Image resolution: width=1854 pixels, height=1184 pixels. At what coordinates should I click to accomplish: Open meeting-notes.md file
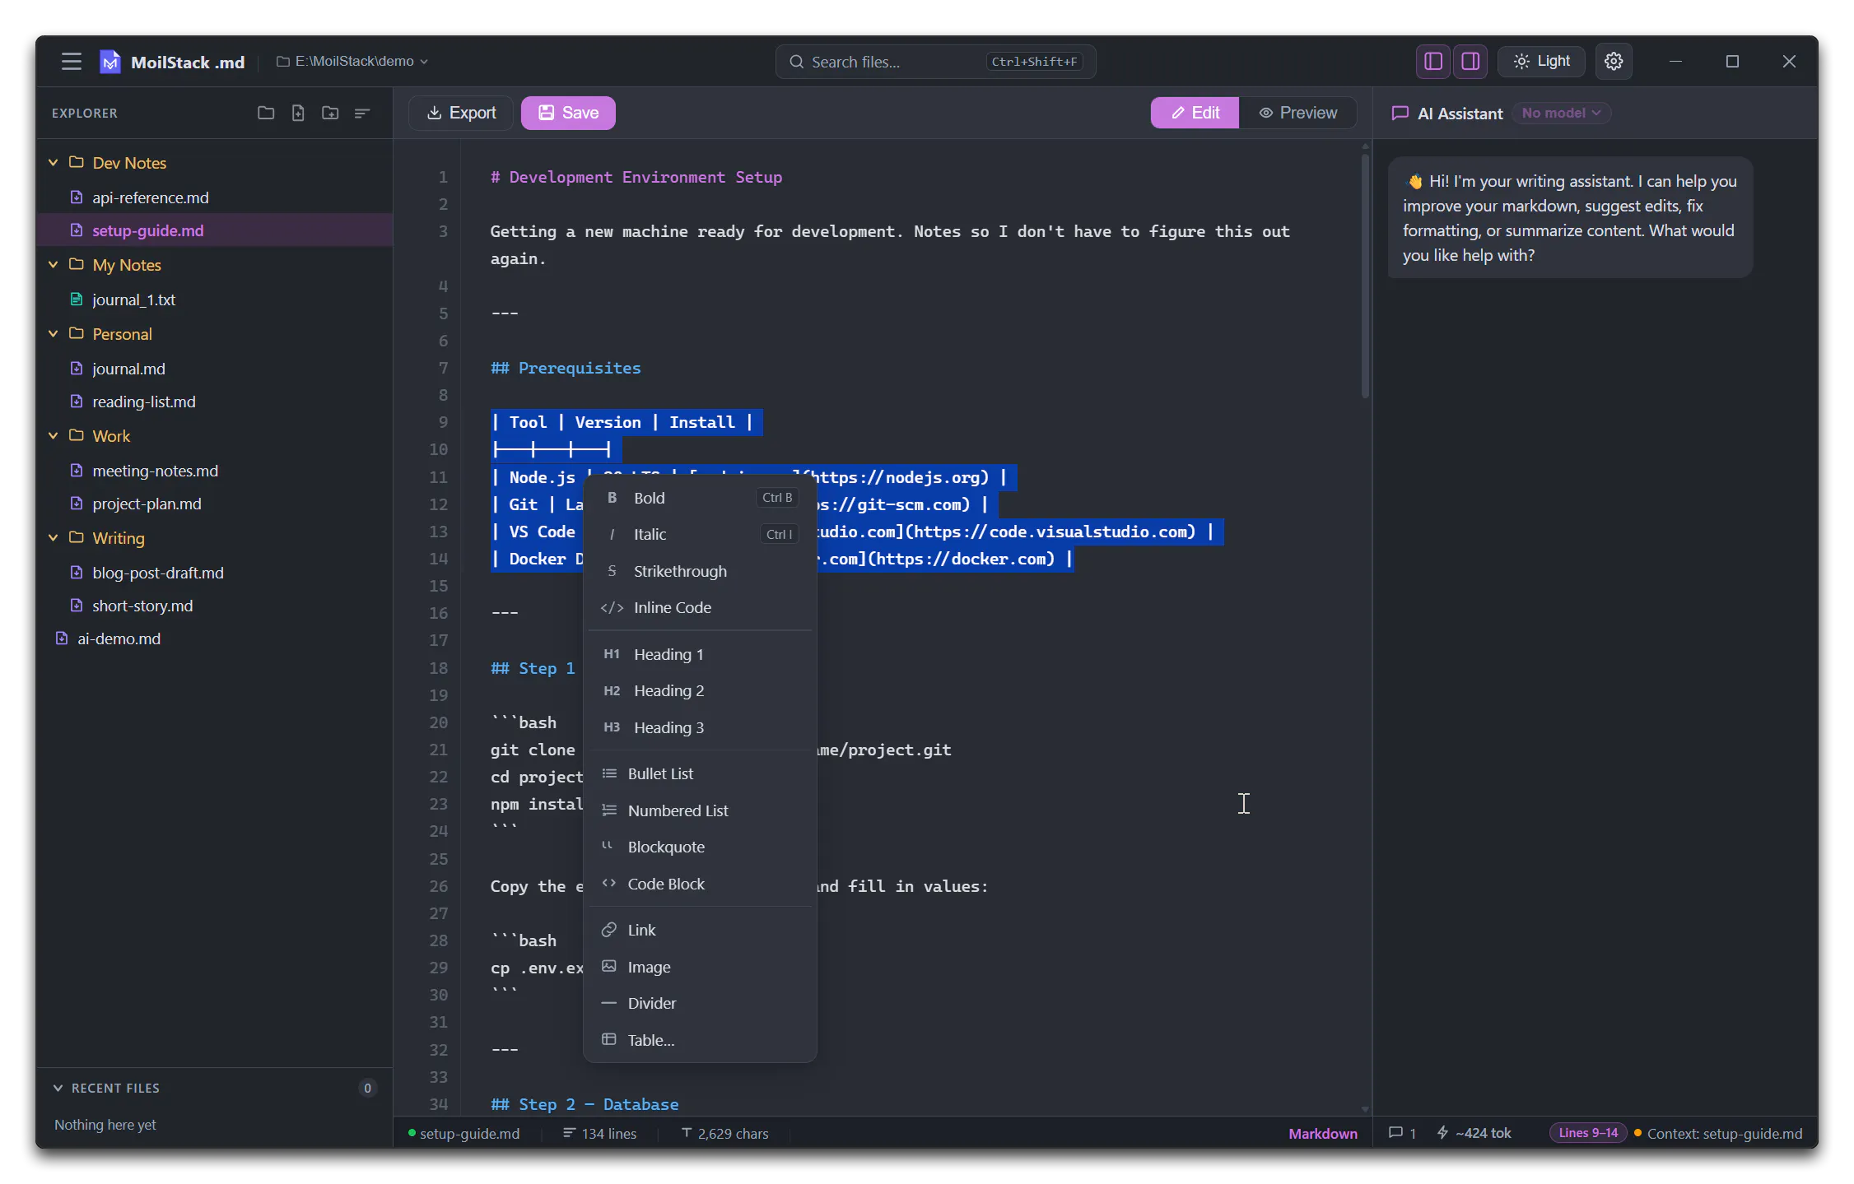(x=214, y=471)
